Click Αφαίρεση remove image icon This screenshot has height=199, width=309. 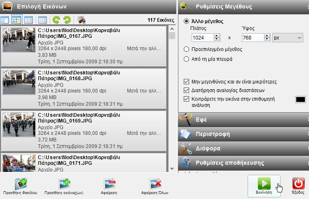pyautogui.click(x=109, y=185)
